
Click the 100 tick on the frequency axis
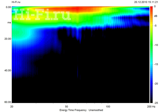click(x=108, y=106)
